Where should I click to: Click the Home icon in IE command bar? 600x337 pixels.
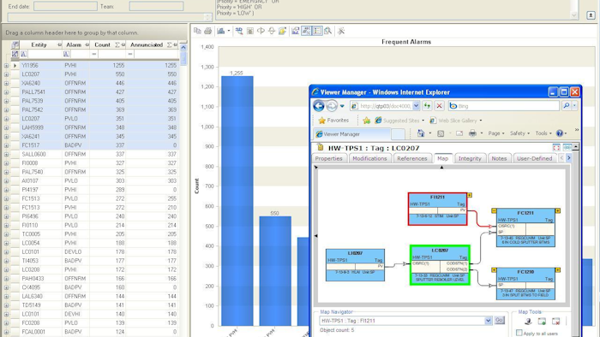(x=421, y=133)
